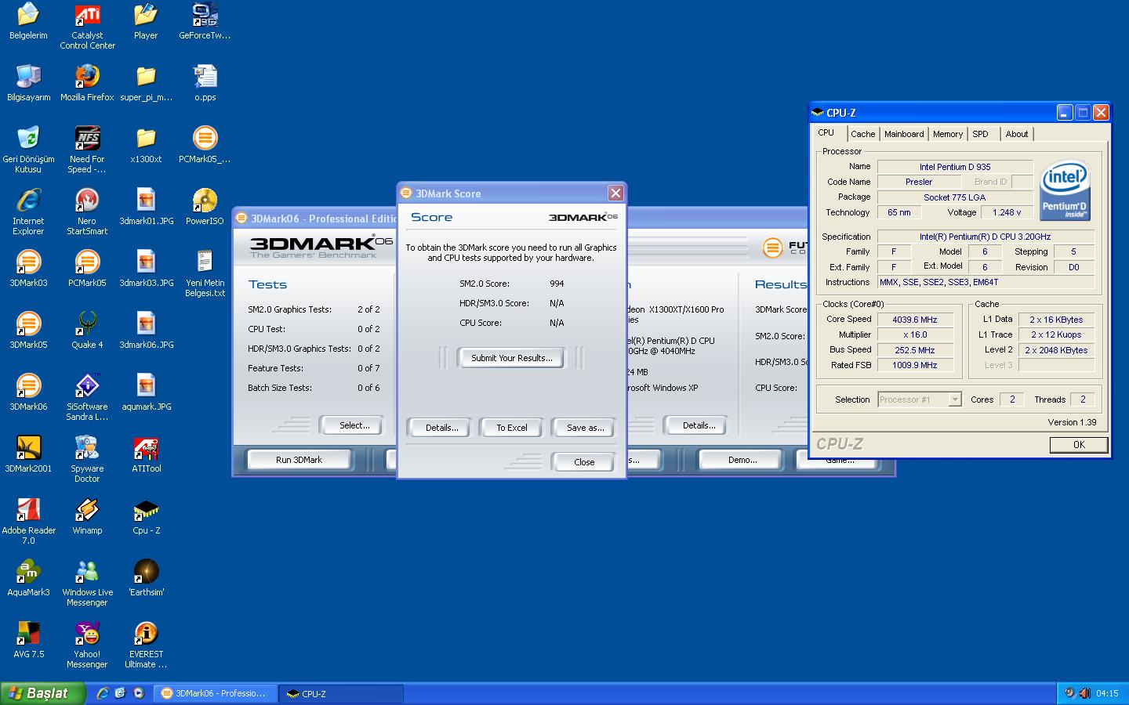Viewport: 1129px width, 705px height.
Task: Click the SM2.0 Score value 994
Action: [557, 284]
